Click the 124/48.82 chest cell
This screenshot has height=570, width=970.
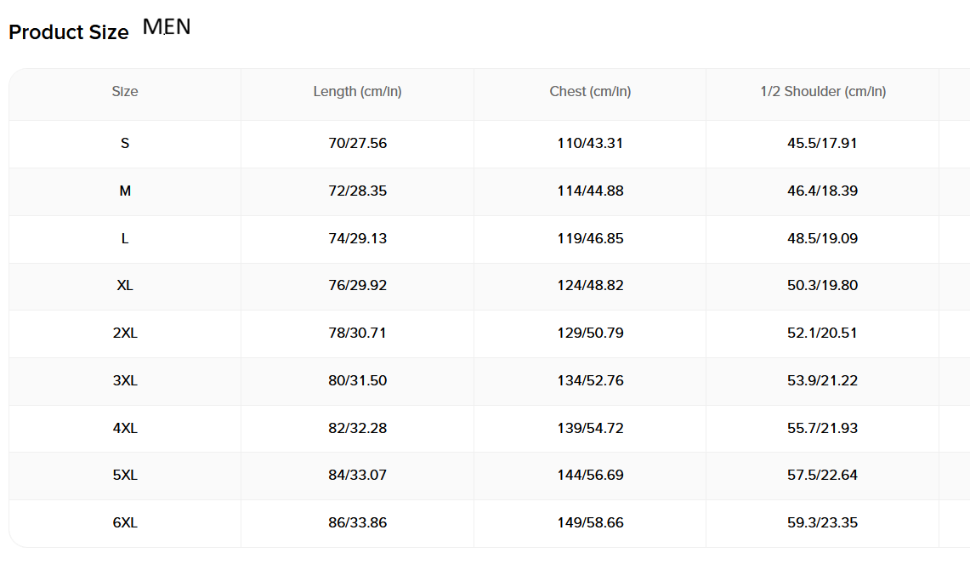[x=590, y=286]
